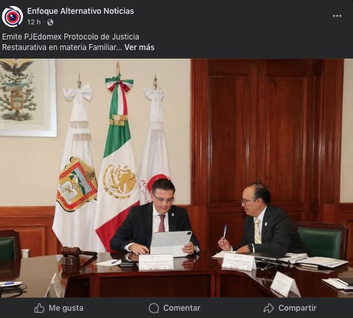Open the '12 h' post timestamp
Image resolution: width=353 pixels, height=318 pixels.
[34, 22]
